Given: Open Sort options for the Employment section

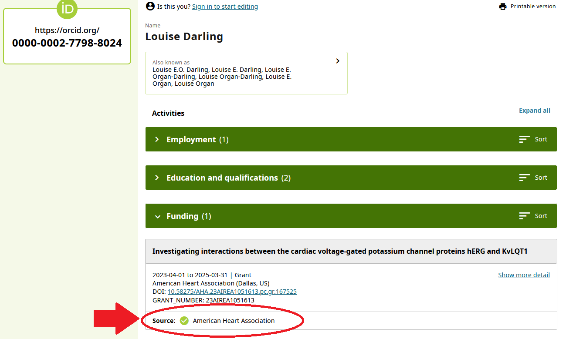Looking at the screenshot, I should 532,139.
